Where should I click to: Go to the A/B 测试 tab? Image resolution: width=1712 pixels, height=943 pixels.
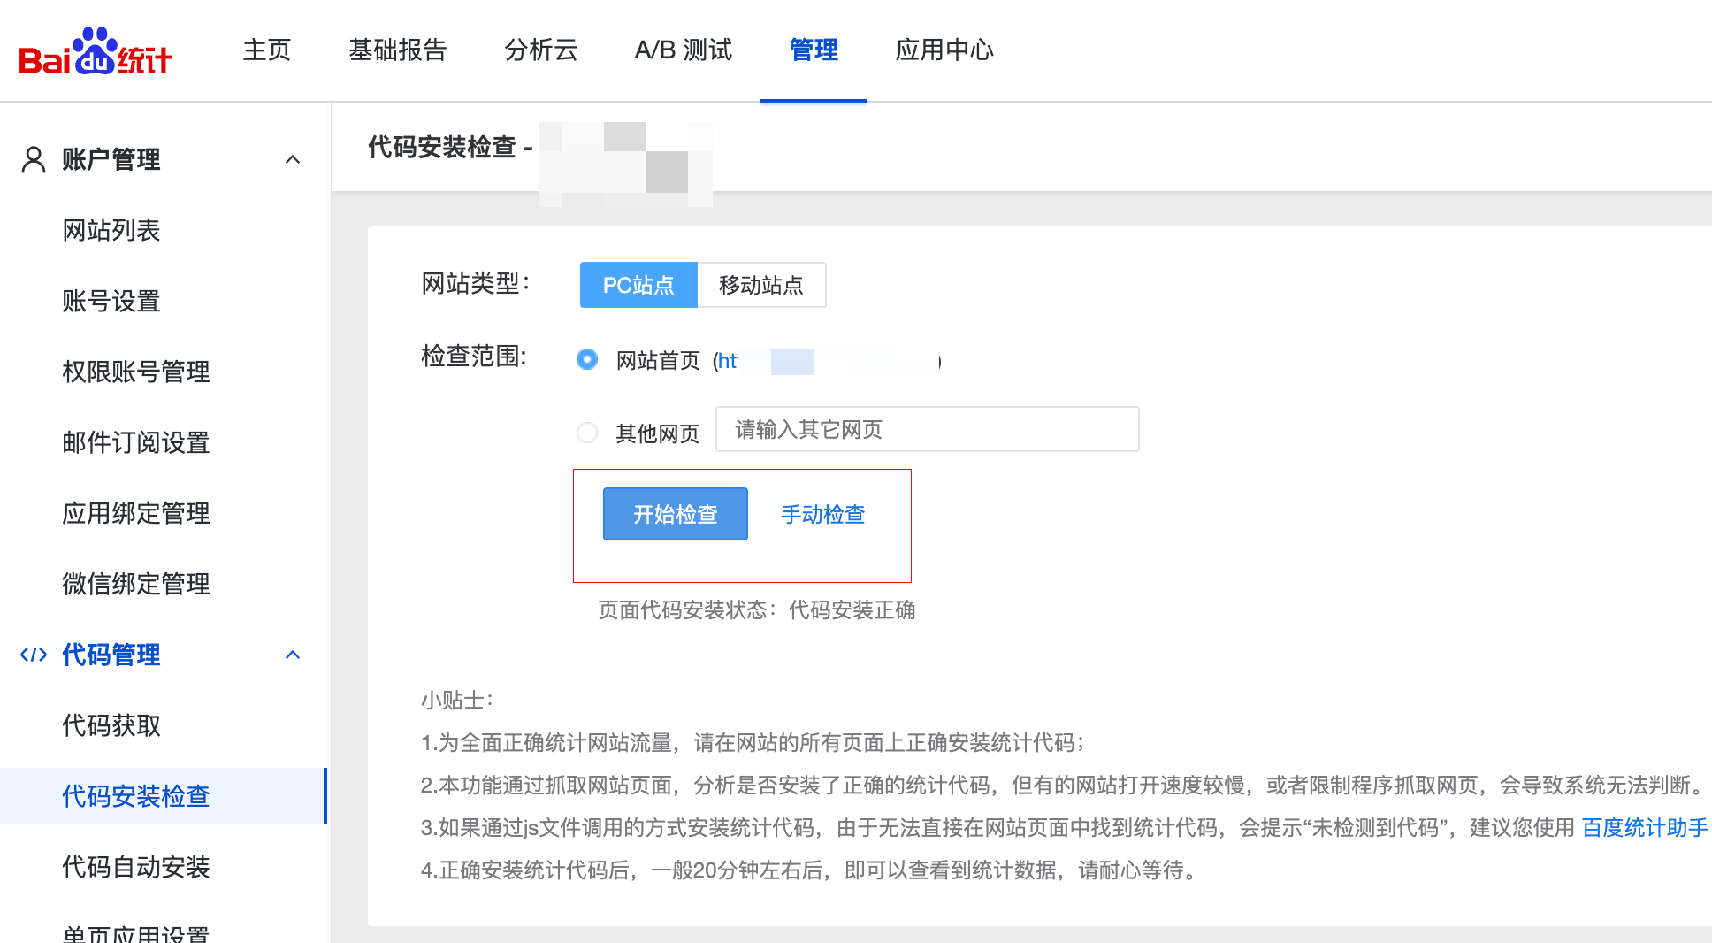click(x=684, y=50)
